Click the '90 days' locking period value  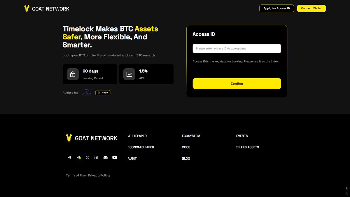click(90, 71)
